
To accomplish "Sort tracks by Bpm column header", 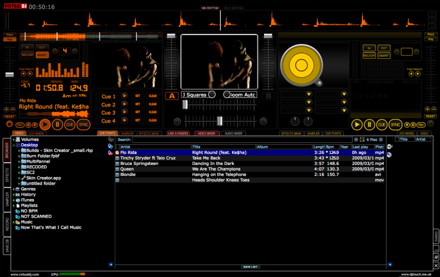I will tap(332, 147).
